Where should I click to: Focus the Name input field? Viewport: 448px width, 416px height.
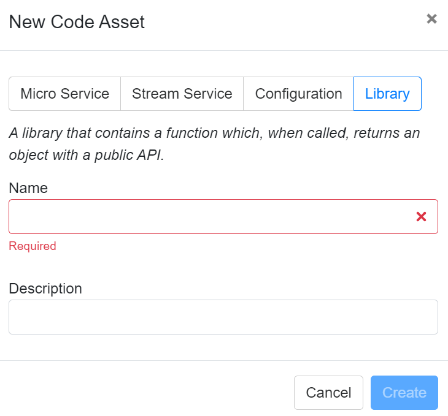tap(209, 216)
